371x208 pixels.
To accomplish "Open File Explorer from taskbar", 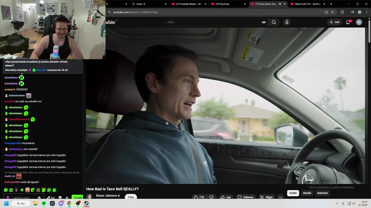I will pos(35,203).
